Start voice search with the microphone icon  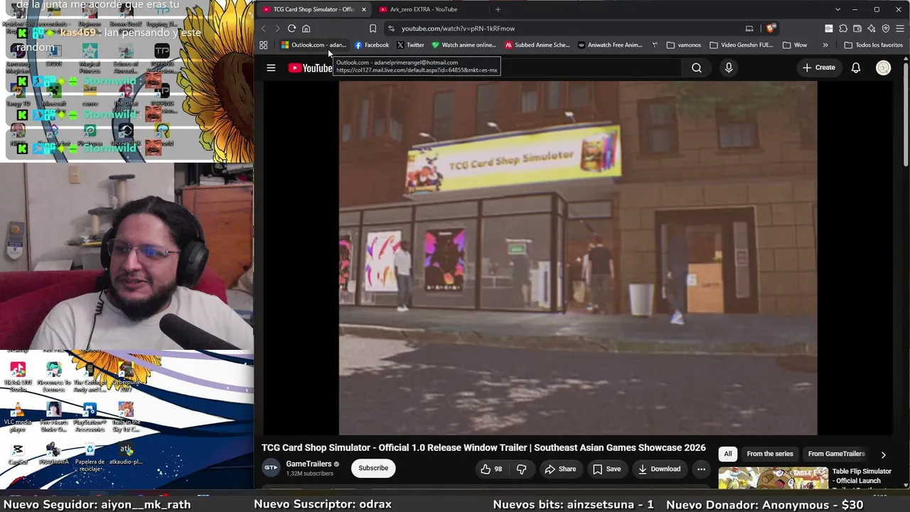(729, 68)
